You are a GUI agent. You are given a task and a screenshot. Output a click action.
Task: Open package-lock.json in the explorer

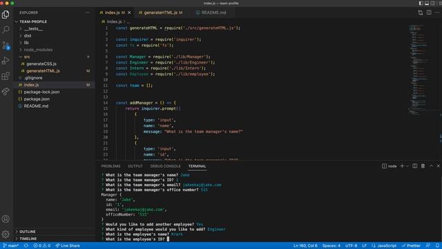[x=41, y=92]
